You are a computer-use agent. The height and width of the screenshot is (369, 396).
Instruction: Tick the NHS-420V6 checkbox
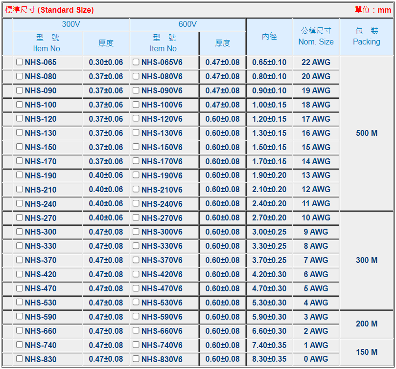(x=136, y=274)
